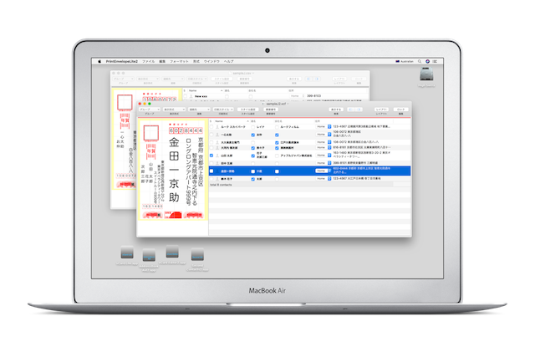Open Home address popup in selected 602-8444 row
This screenshot has width=535, height=352.
click(x=323, y=171)
